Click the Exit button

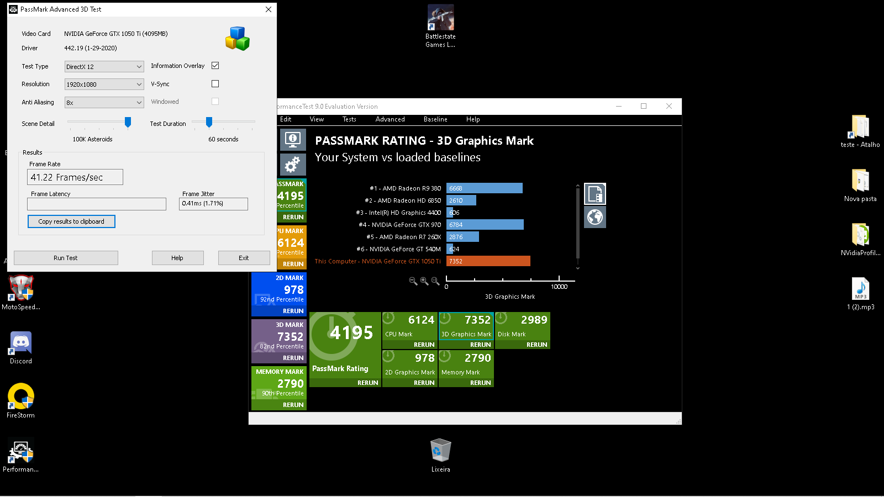pos(244,258)
